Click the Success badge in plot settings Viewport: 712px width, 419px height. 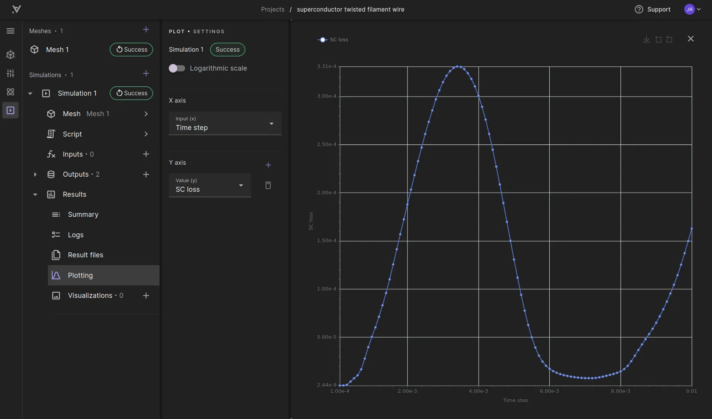tap(228, 50)
